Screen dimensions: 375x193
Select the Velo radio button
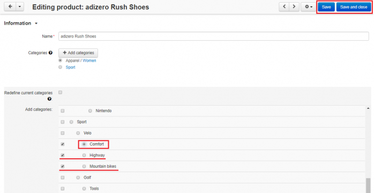click(78, 133)
